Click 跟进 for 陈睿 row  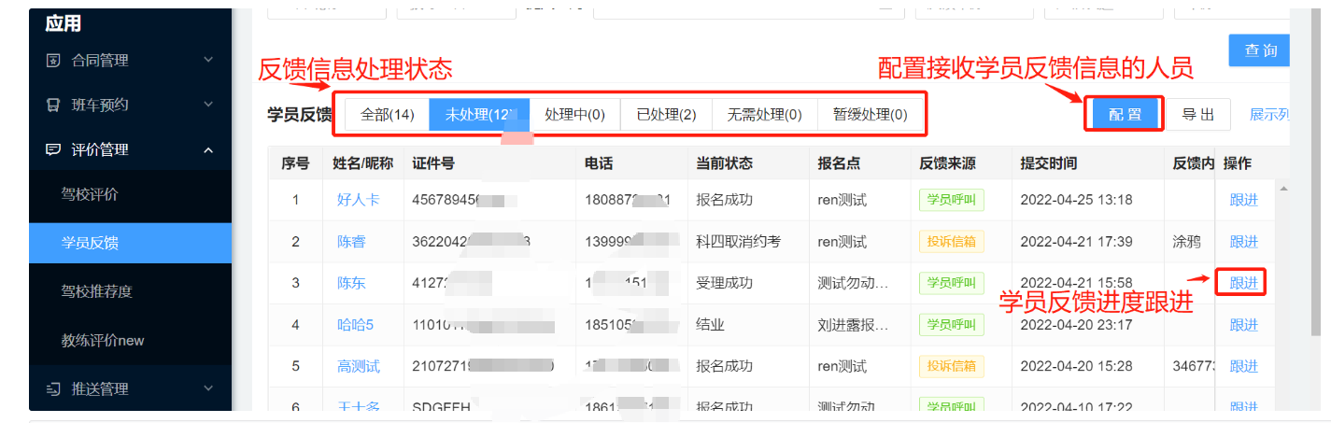[1244, 242]
